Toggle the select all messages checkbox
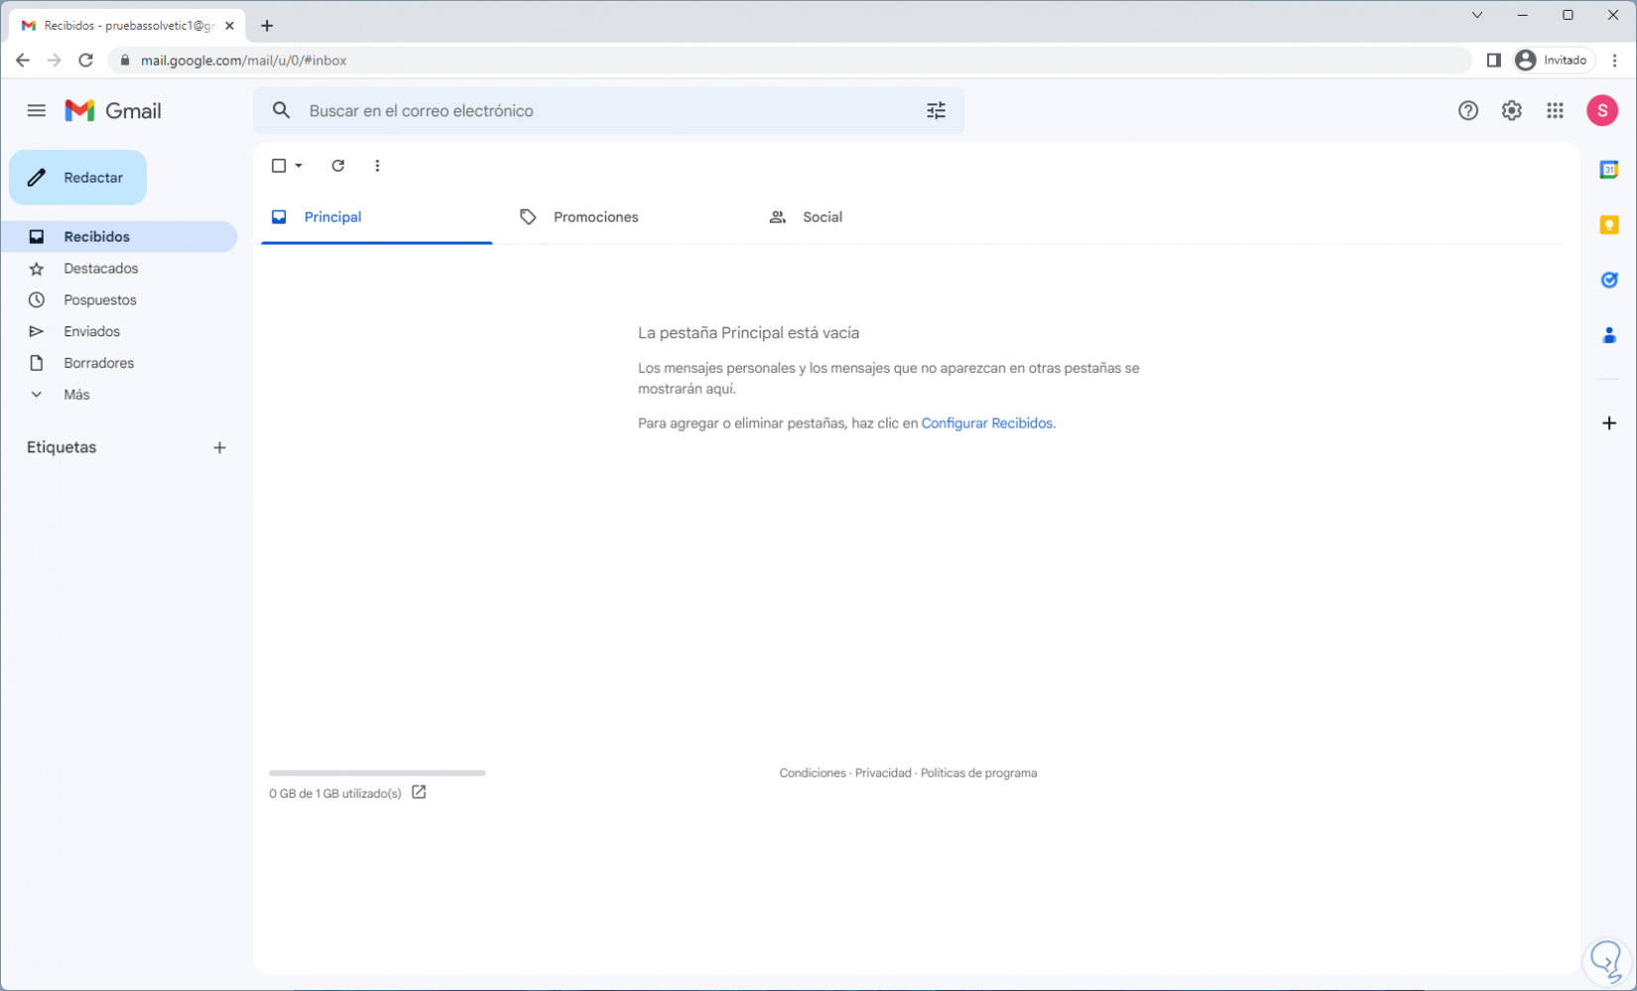This screenshot has height=991, width=1637. 279,166
